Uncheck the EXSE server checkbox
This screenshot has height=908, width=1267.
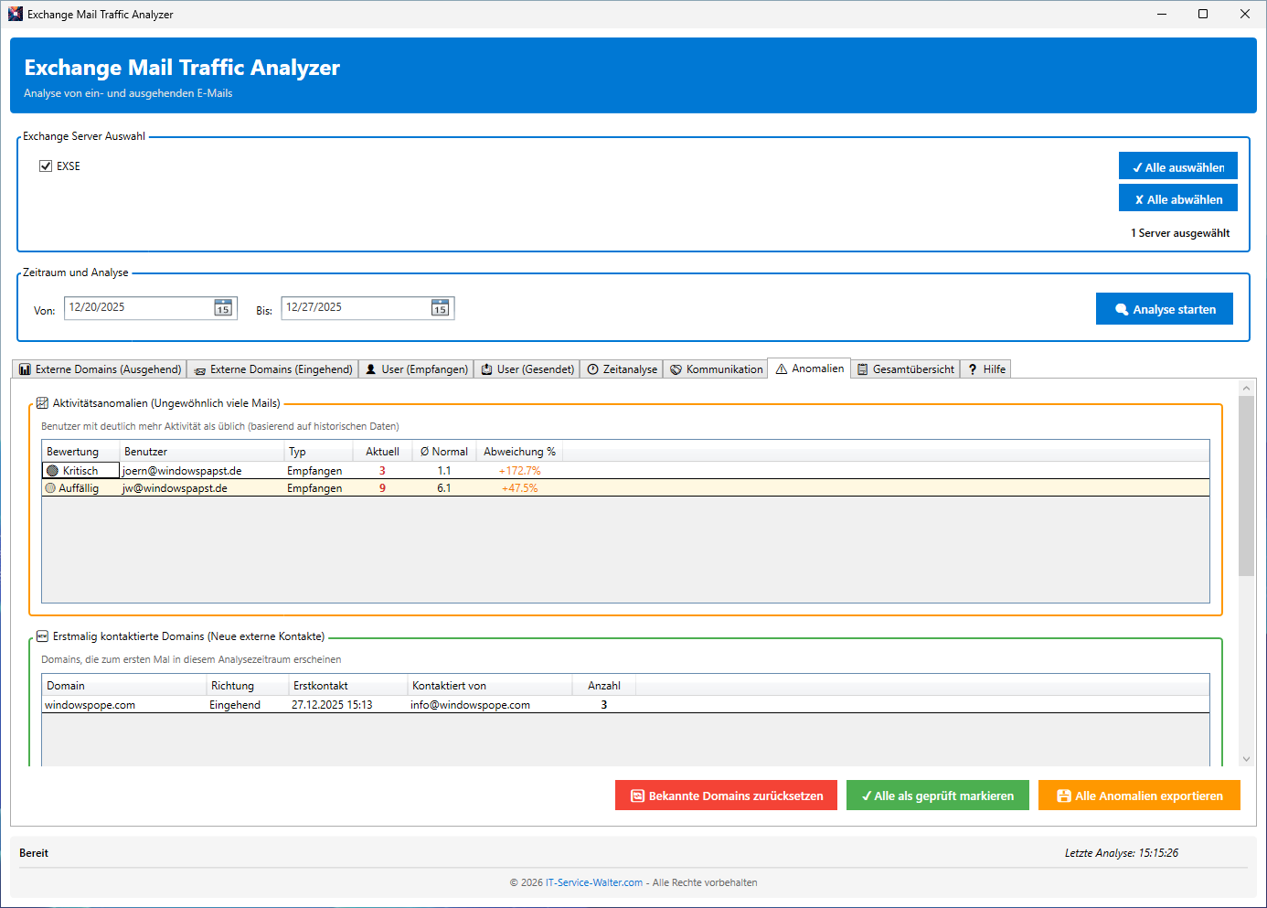46,166
